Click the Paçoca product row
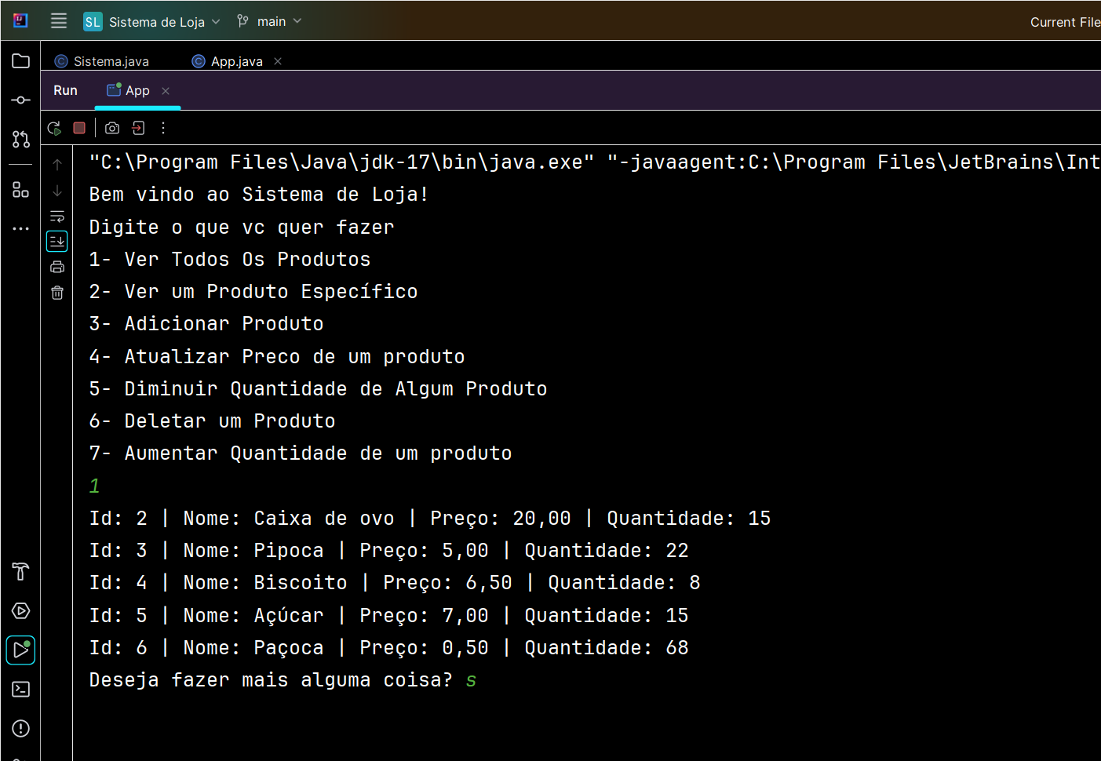 (x=388, y=648)
